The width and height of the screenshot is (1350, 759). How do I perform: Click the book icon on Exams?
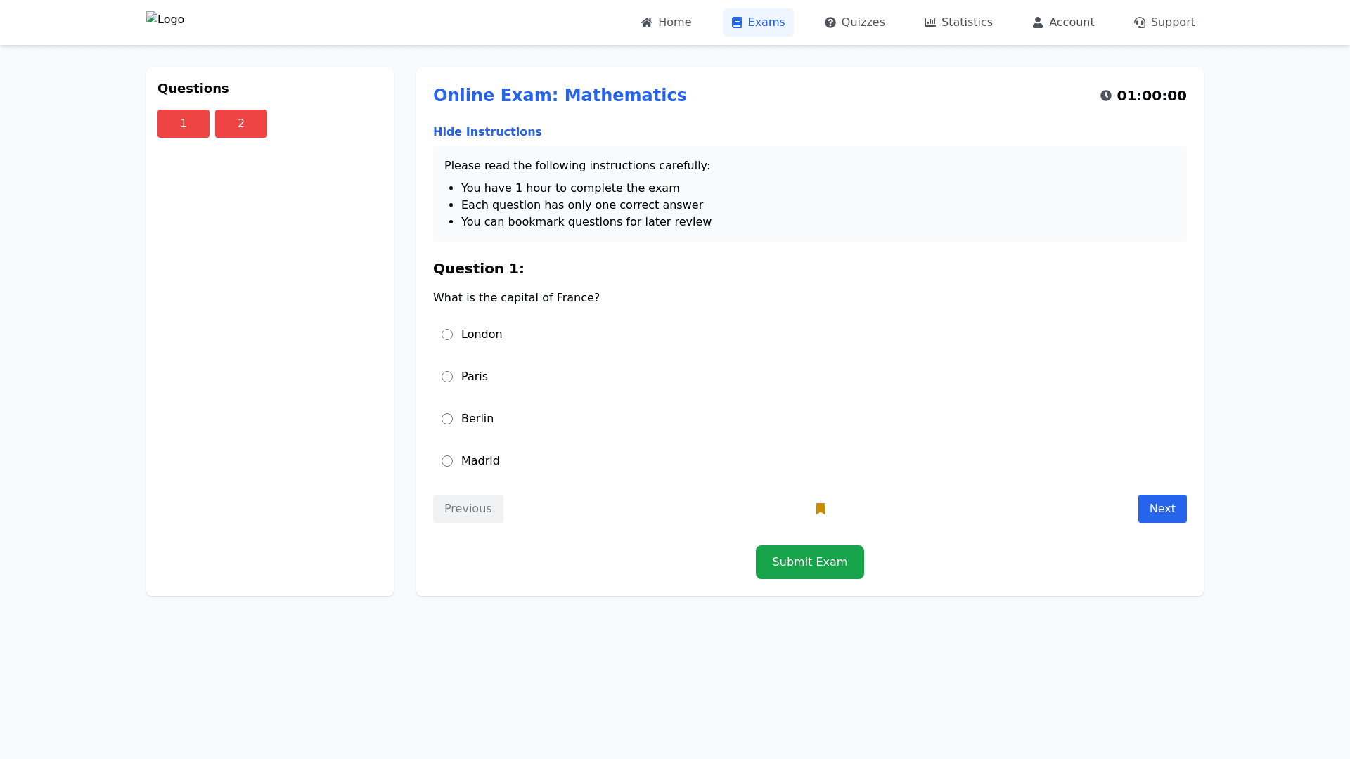(x=736, y=22)
